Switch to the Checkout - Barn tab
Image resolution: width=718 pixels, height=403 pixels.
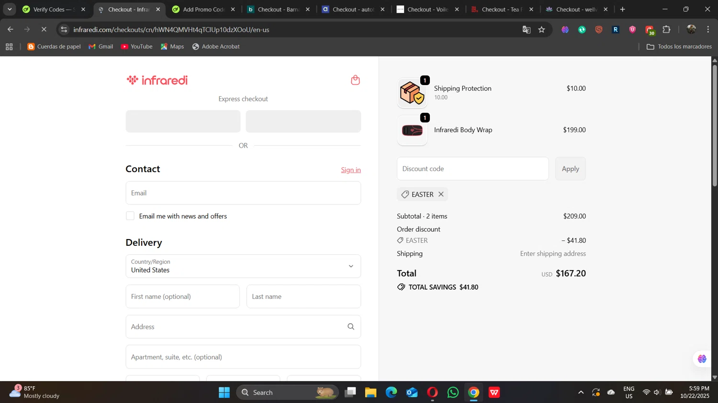pyautogui.click(x=279, y=9)
